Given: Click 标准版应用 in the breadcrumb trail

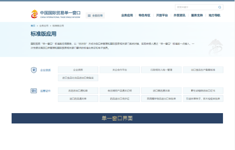Looking at the screenshot, I should [x=58, y=26].
